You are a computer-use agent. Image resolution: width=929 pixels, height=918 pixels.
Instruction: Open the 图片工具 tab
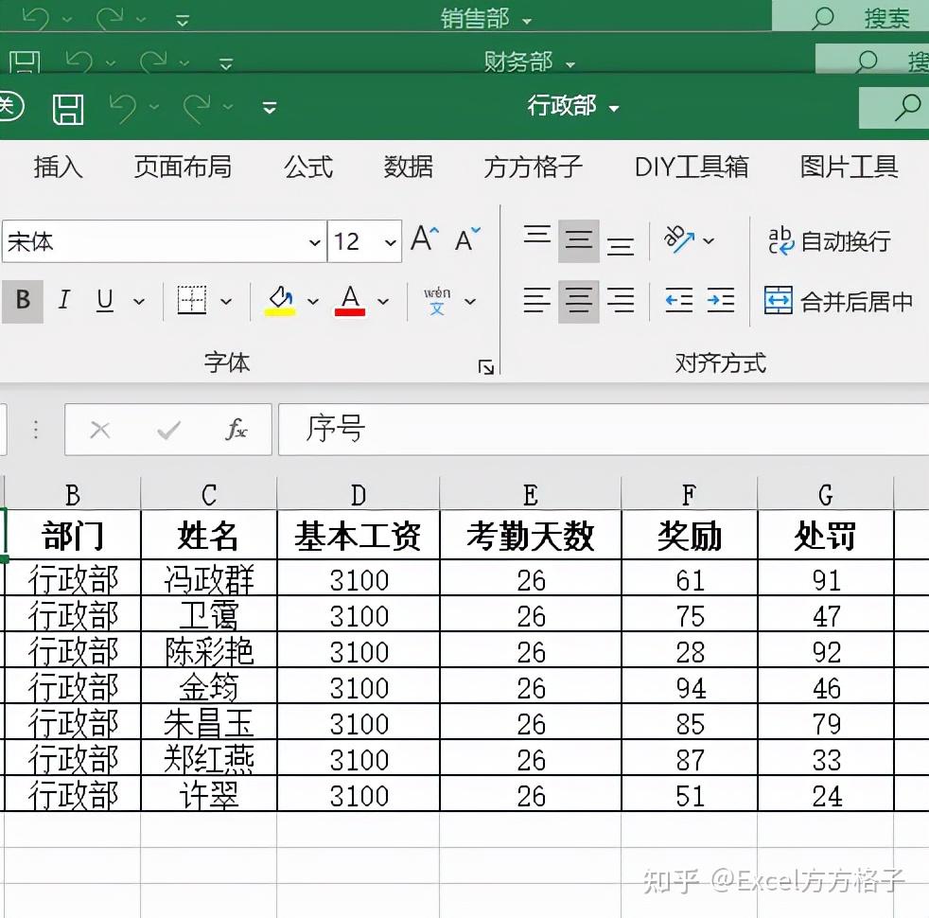coord(849,167)
